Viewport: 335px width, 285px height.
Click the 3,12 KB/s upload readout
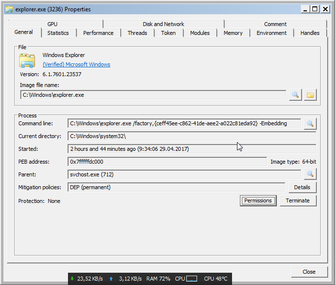[131, 279]
